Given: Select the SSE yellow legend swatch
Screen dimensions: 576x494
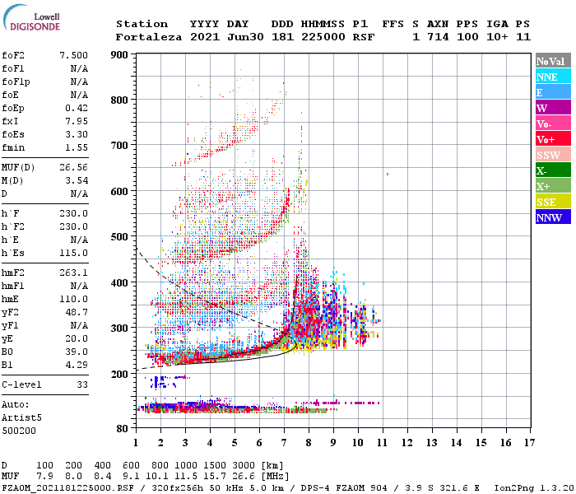Looking at the screenshot, I should pos(553,202).
